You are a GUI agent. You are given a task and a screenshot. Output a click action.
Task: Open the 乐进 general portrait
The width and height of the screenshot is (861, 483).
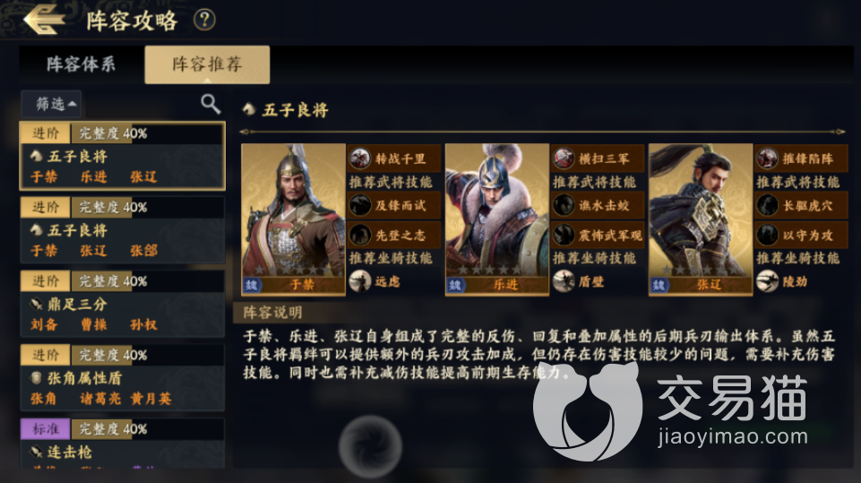[x=497, y=220]
